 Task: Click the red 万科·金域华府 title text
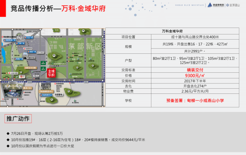(x=84, y=9)
